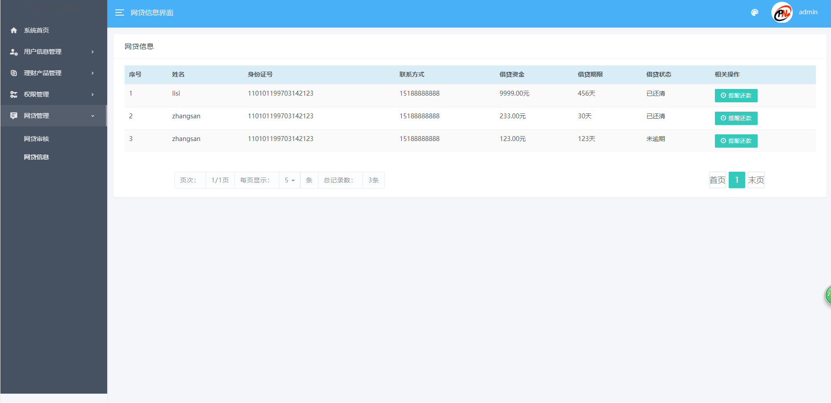The width and height of the screenshot is (831, 403).
Task: Click the admin avatar logo
Action: [782, 13]
